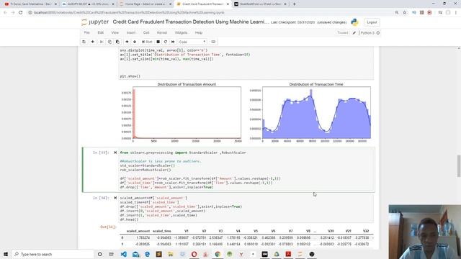Click the page vertical scrollbar thumb
The height and width of the screenshot is (259, 461).
[459, 166]
